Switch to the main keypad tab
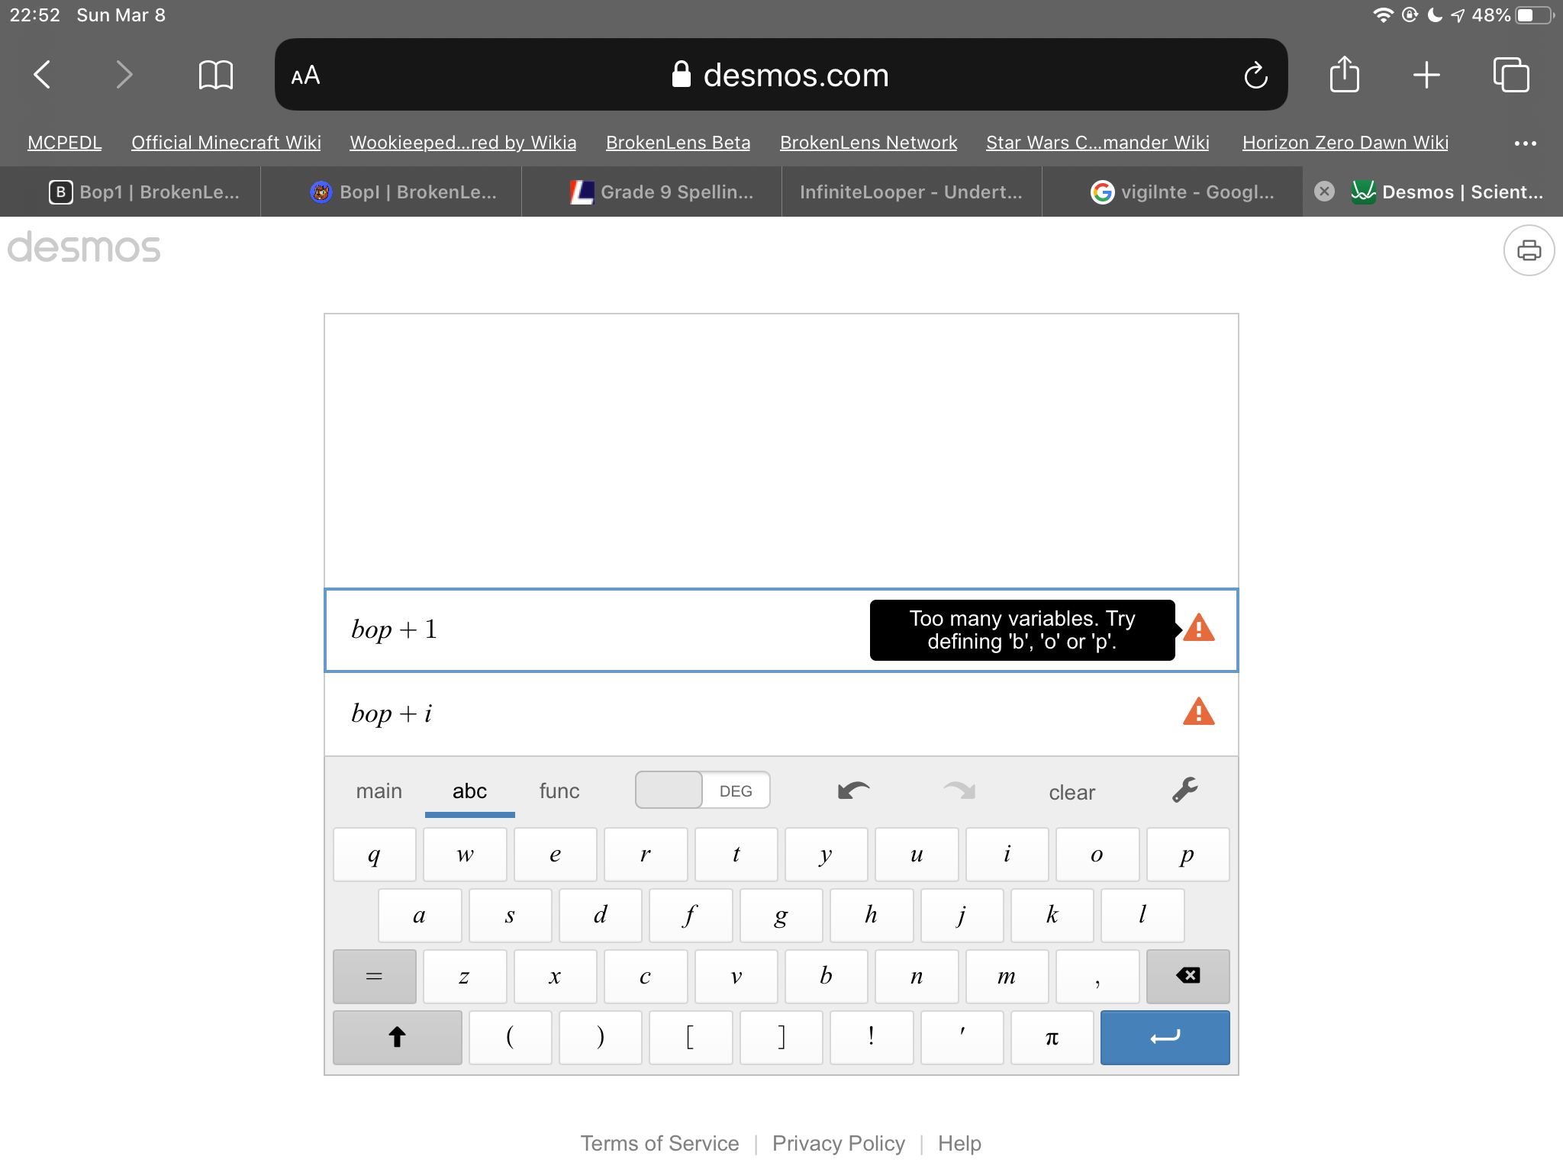 click(x=379, y=791)
